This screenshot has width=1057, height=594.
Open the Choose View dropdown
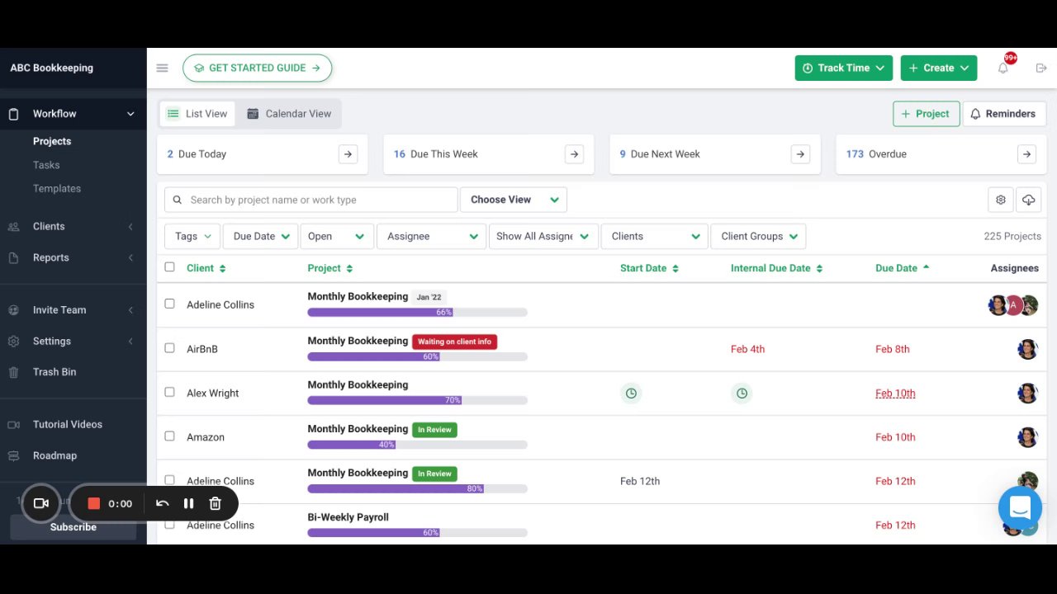pyautogui.click(x=514, y=200)
